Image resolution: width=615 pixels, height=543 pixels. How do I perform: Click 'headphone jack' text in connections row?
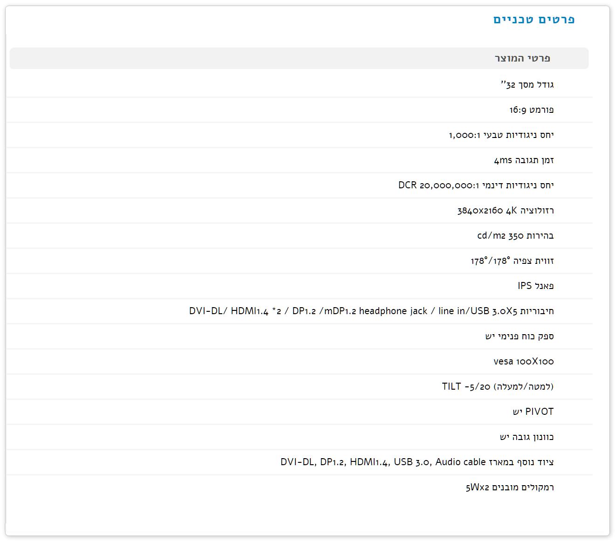coord(393,311)
